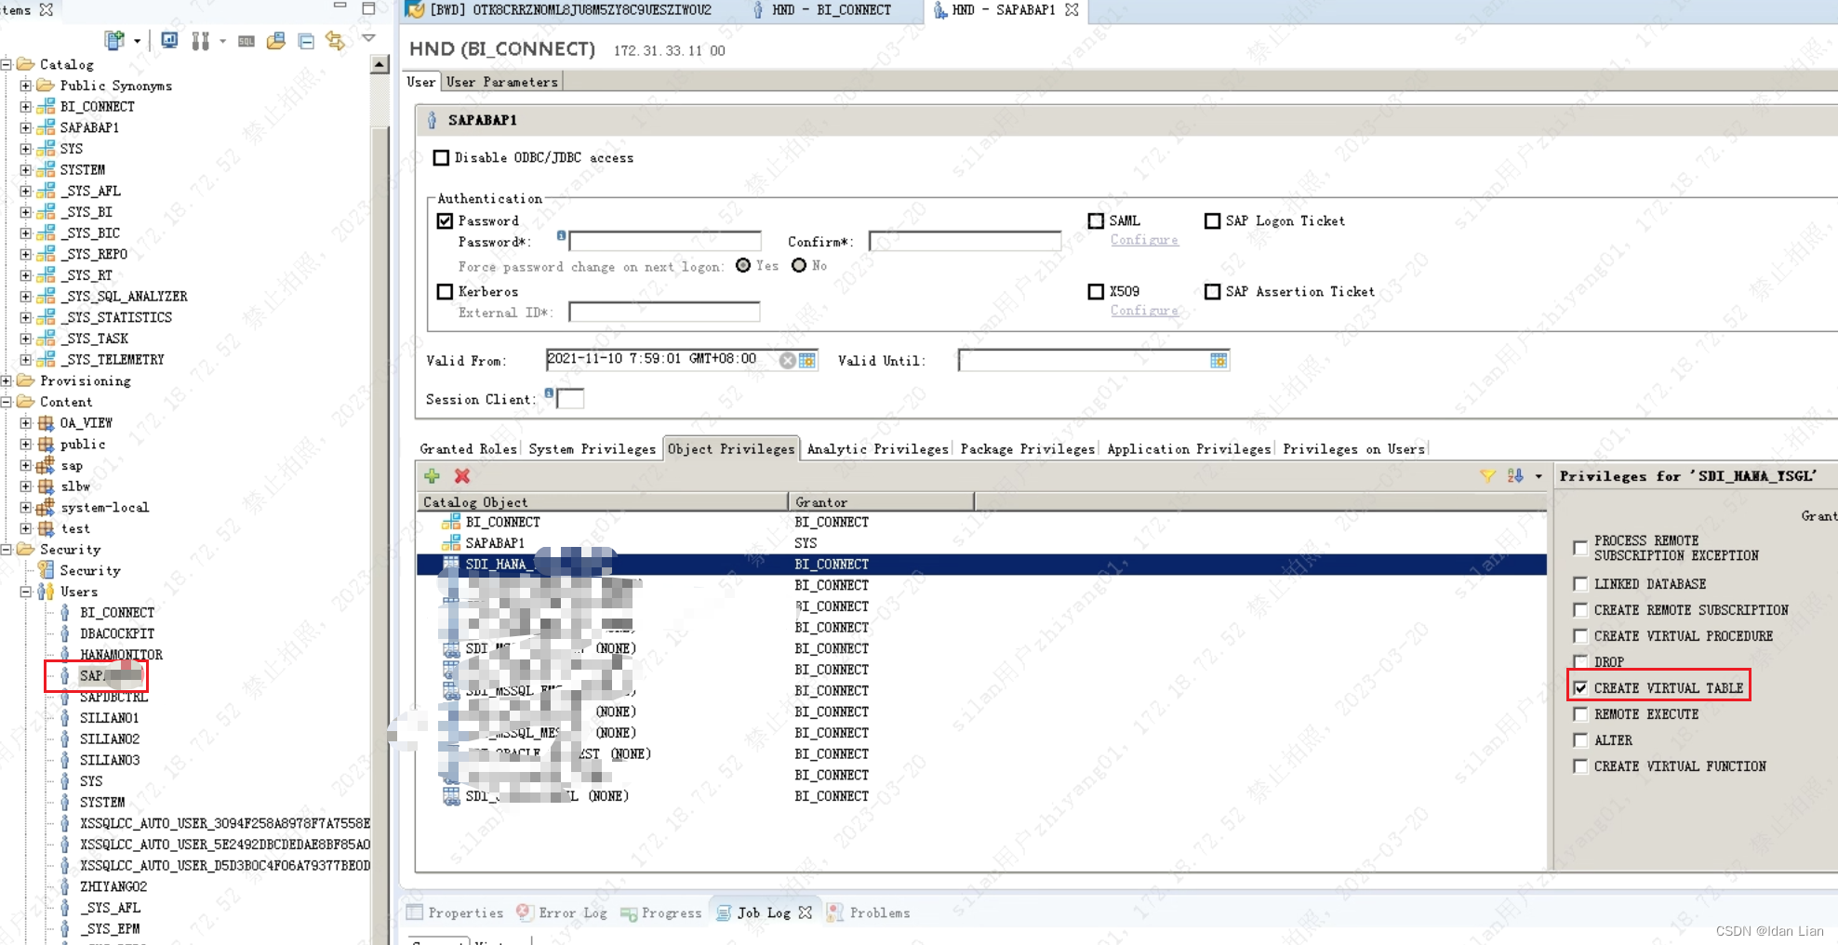Viewport: 1838px width, 945px height.
Task: Click the Collapse All toolbar icon
Action: 305,40
